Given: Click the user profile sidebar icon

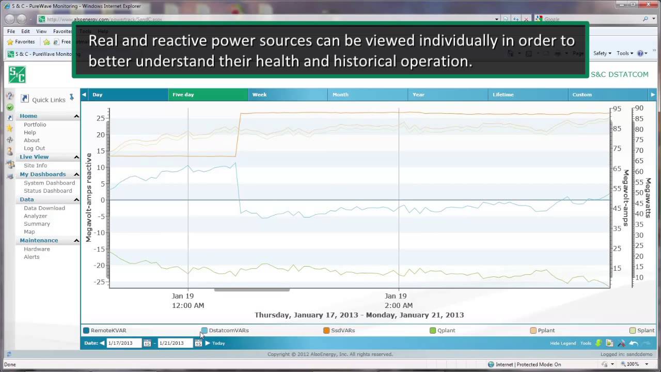Looking at the screenshot, I should 10,151.
